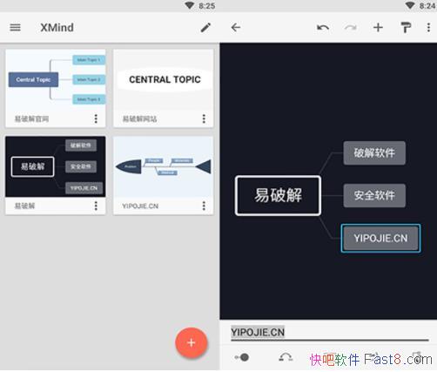Undo the last mind map change
The image size is (437, 372).
(x=323, y=28)
